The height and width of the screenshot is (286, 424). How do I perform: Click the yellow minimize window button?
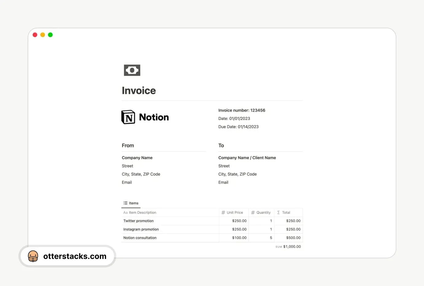(43, 35)
